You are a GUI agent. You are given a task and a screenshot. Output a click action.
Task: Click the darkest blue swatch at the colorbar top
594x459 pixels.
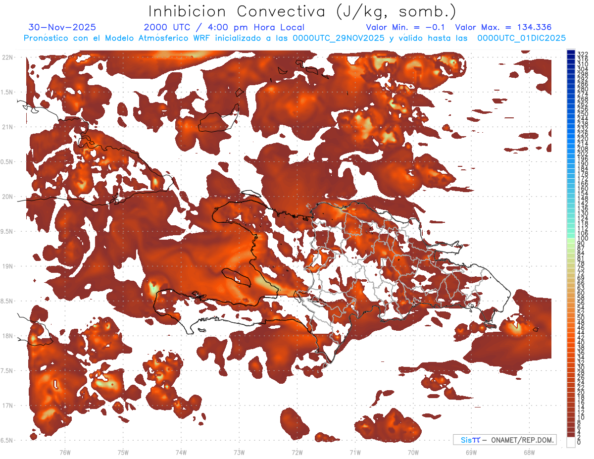coord(571,52)
